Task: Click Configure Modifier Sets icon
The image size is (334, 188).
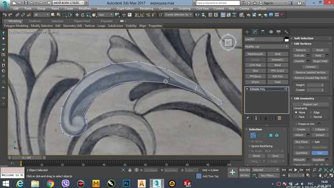Action: tap(279, 118)
